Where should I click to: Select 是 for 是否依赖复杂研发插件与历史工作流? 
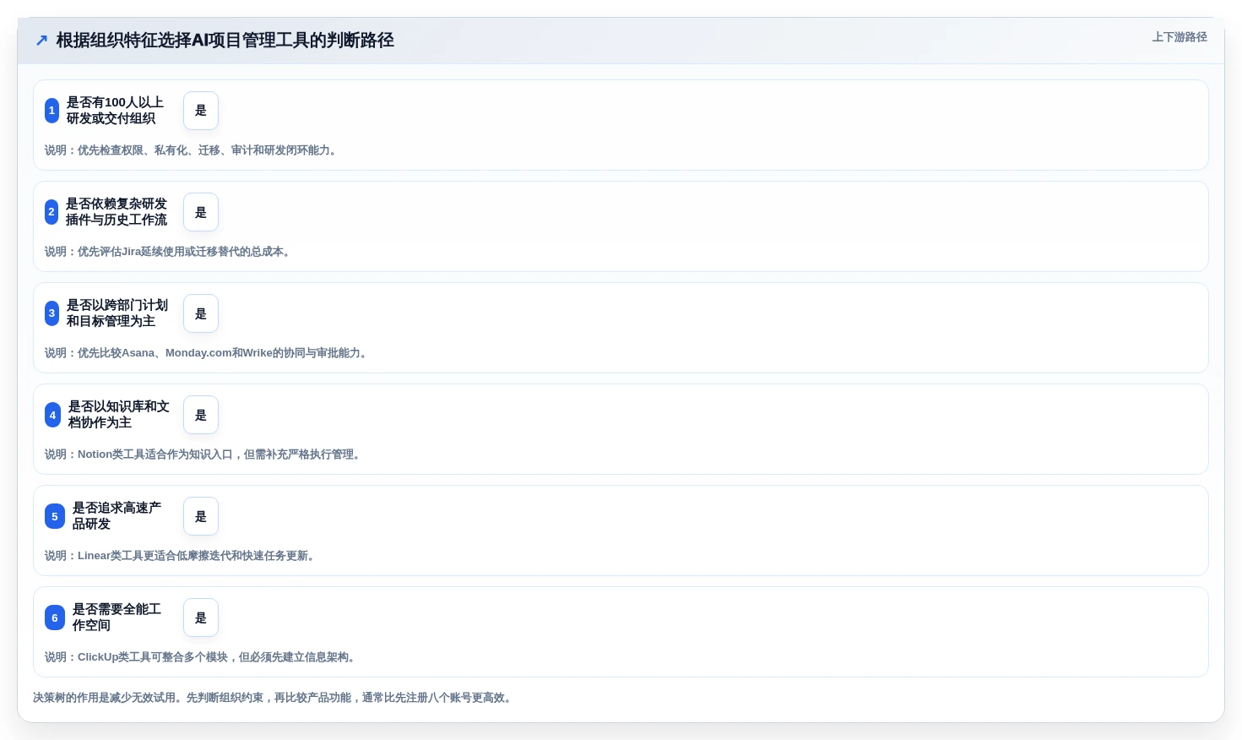point(201,212)
